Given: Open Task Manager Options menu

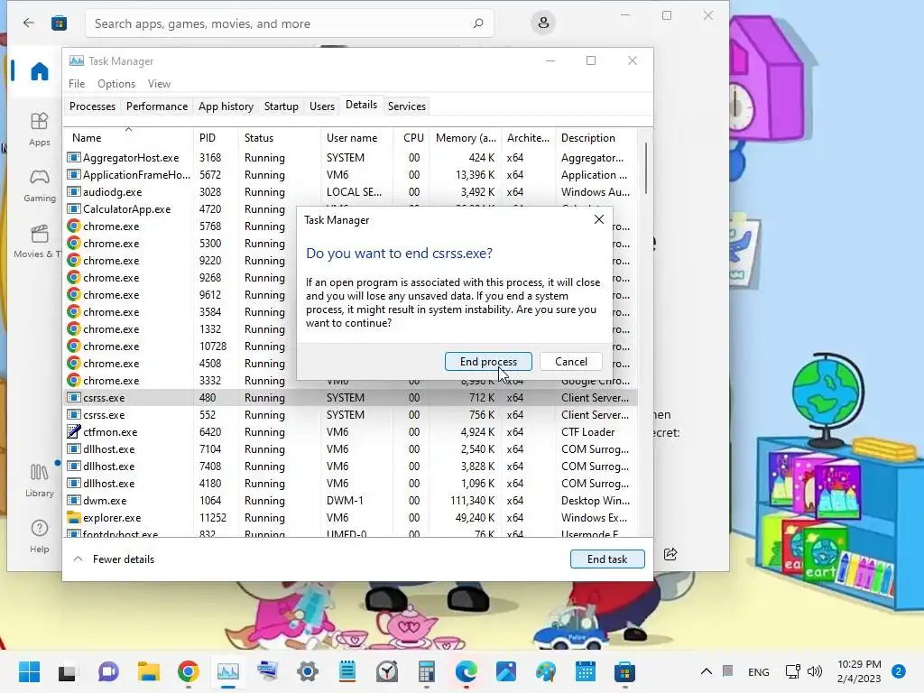Looking at the screenshot, I should pos(116,84).
